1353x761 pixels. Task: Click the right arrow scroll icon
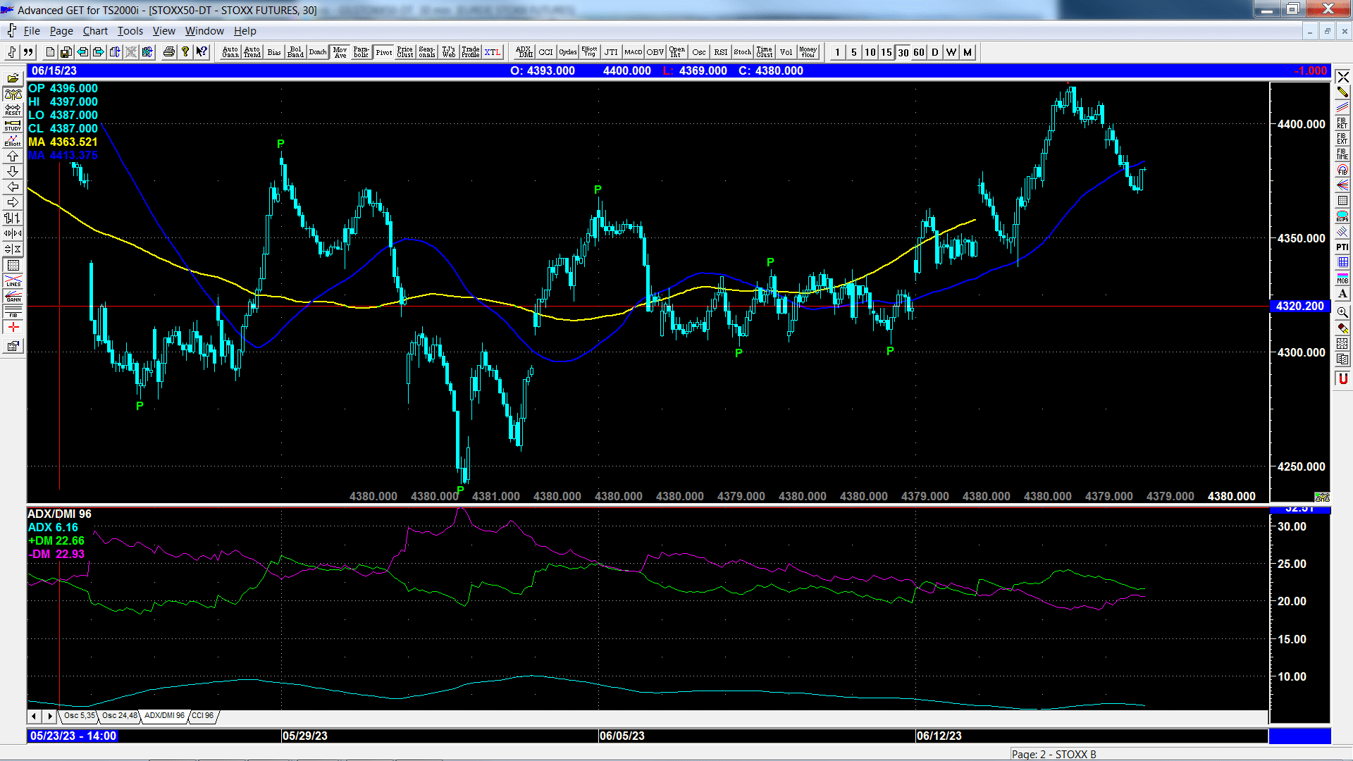point(13,203)
